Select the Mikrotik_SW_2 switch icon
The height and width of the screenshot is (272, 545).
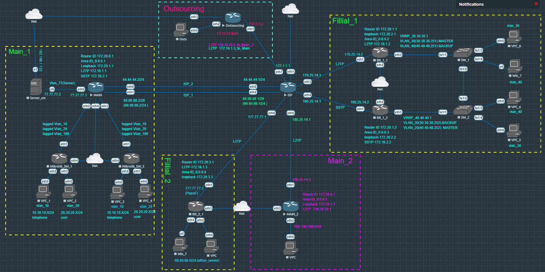131,158
